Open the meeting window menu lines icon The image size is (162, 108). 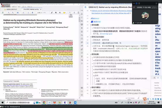[x=156, y=4]
